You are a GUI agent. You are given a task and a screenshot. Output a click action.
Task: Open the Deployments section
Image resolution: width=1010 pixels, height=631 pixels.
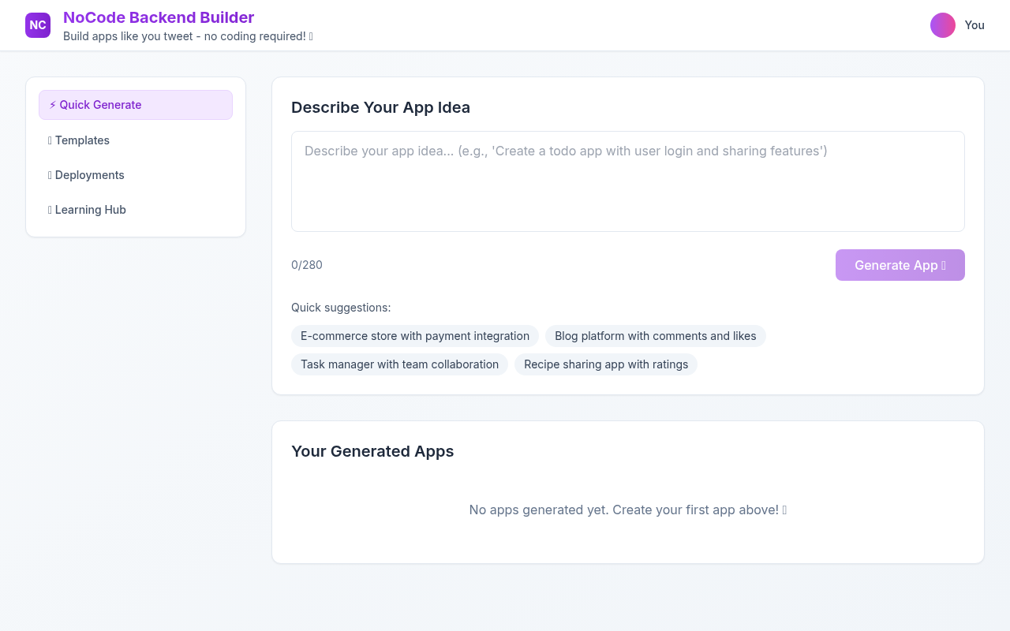(89, 174)
